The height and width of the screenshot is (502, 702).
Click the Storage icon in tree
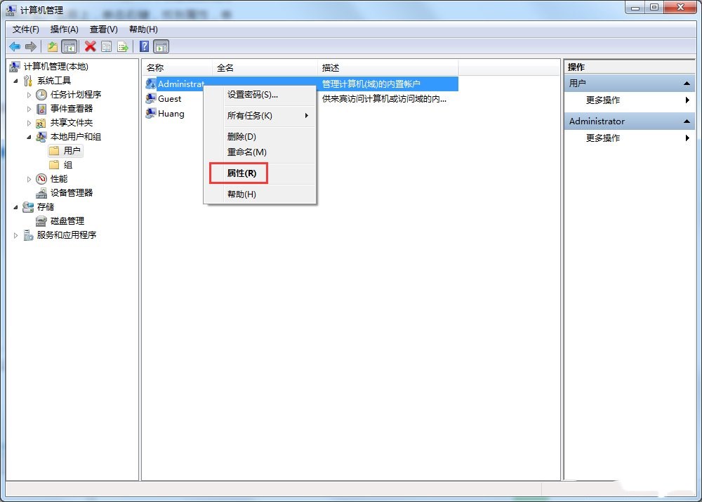coord(28,207)
